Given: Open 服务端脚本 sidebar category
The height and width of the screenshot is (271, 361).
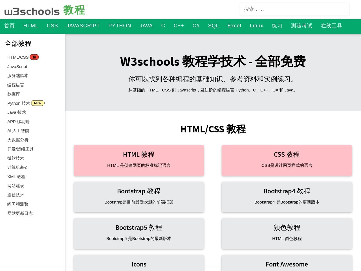Looking at the screenshot, I should [18, 76].
